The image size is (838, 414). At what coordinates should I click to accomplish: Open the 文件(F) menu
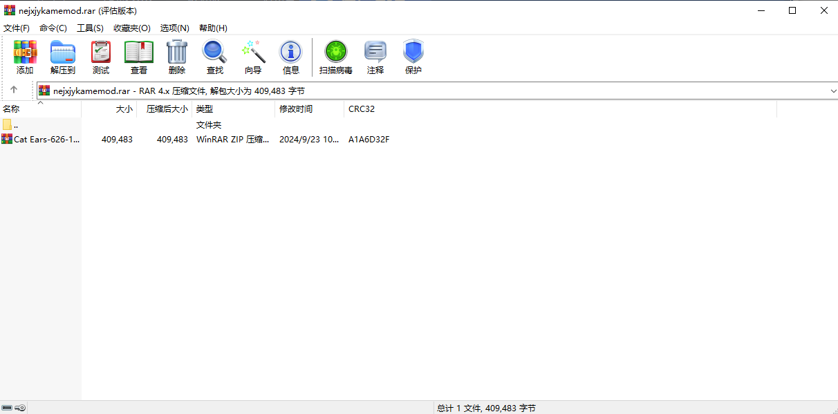tap(17, 28)
